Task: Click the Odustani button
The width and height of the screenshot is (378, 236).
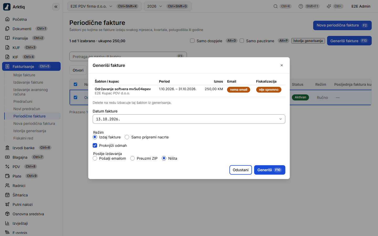Action: point(241,170)
